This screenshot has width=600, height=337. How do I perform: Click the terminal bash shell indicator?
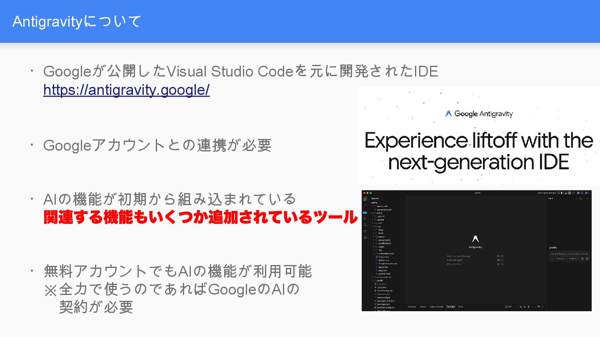click(508, 307)
